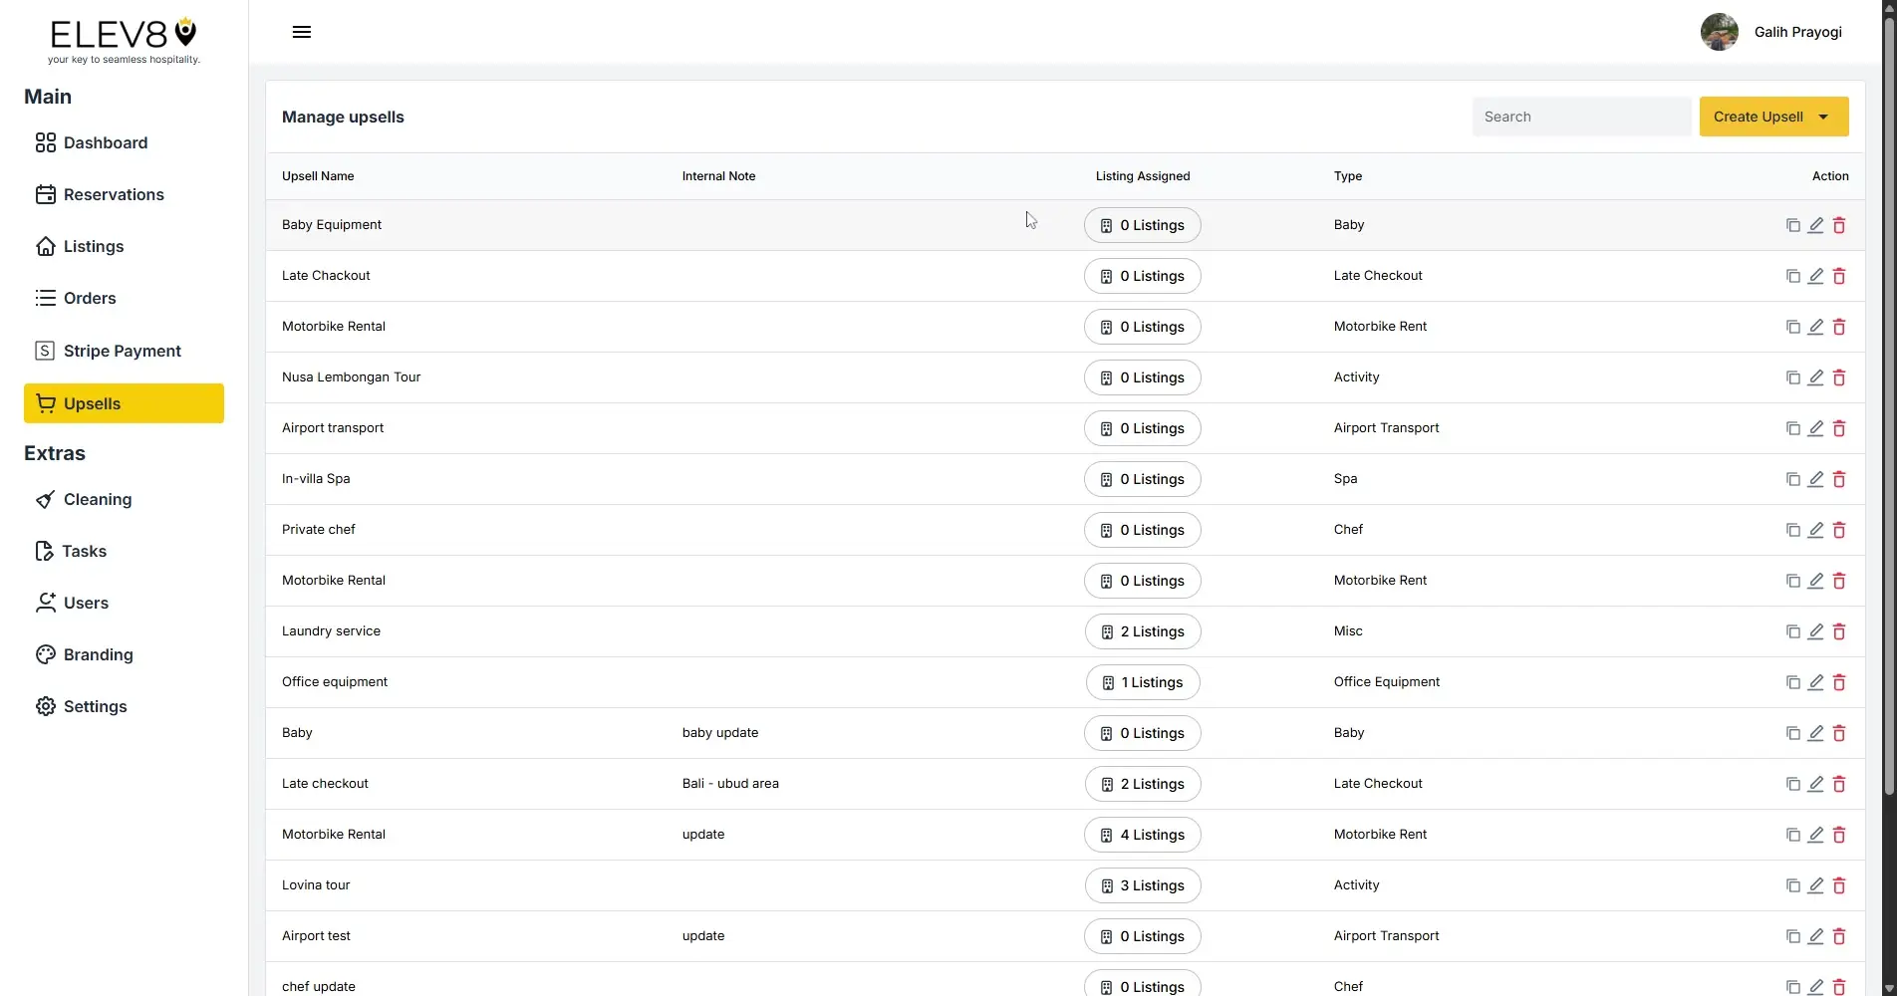View the 3 Listings assigned to Lovina tour
The height and width of the screenshot is (996, 1897).
(1142, 885)
